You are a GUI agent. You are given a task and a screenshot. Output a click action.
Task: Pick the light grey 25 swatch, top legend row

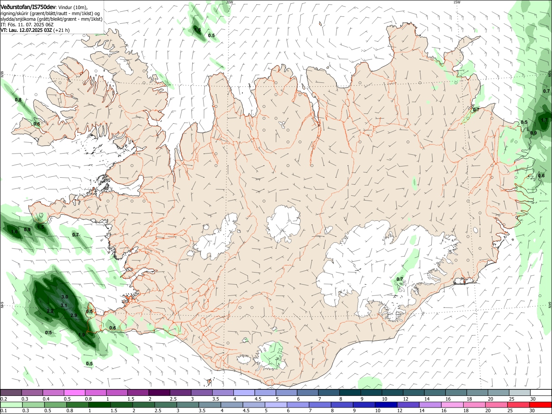pyautogui.click(x=520, y=393)
